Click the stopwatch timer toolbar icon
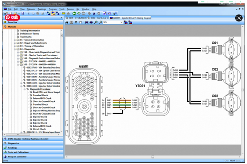Screen dimensions: 247x164 click(x=99, y=14)
